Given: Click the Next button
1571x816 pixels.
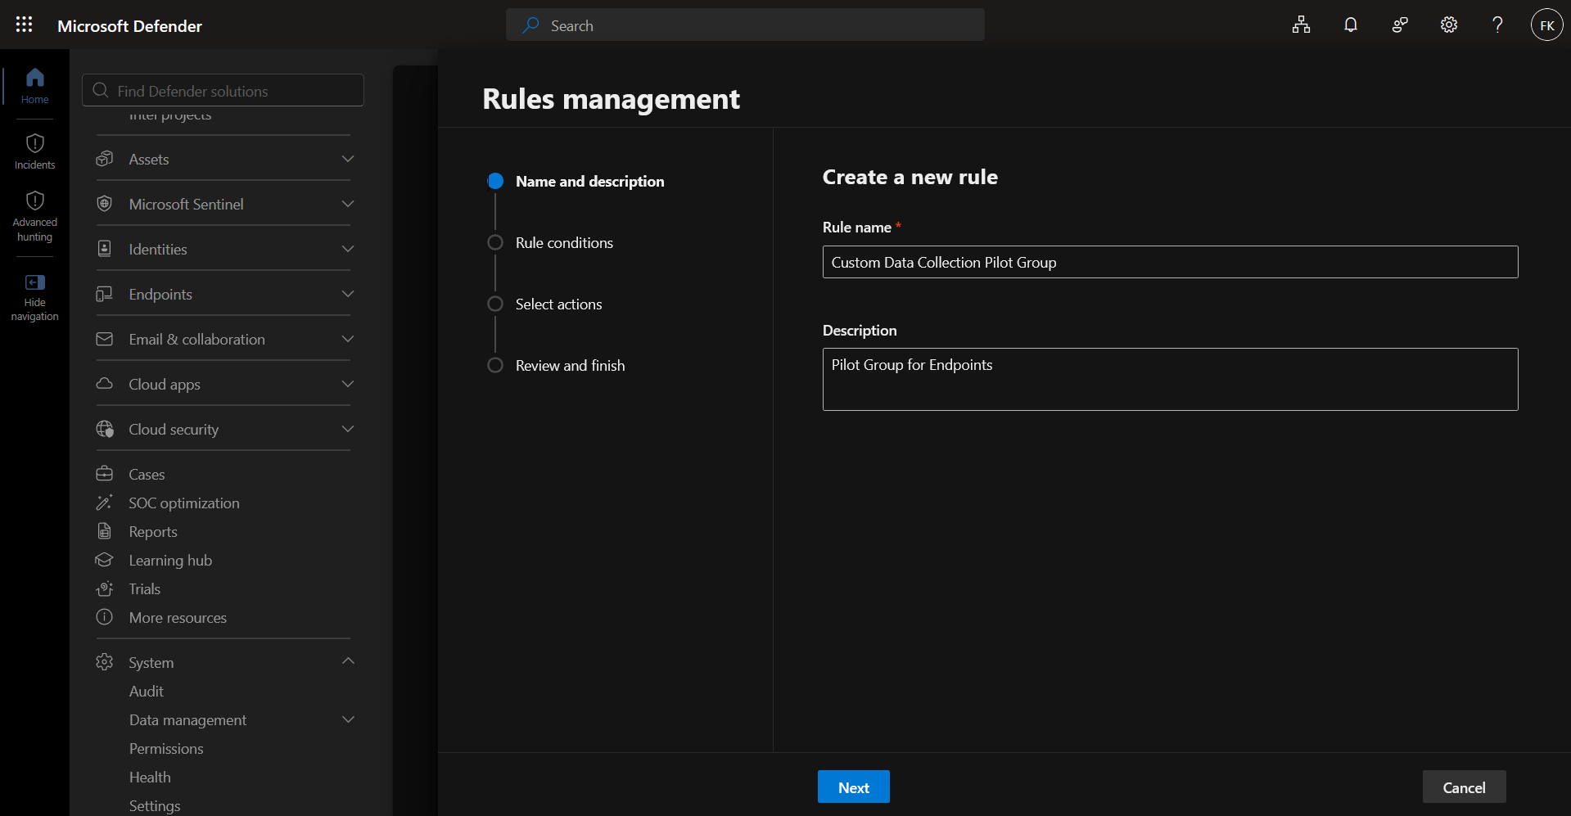Looking at the screenshot, I should 853,787.
